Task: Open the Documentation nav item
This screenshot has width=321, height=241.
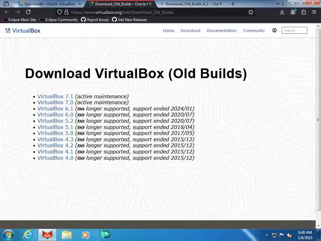Action: coord(222,30)
